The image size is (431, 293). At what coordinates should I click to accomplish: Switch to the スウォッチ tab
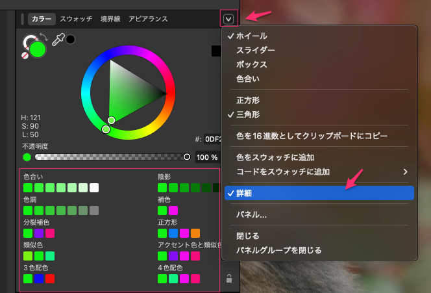point(76,19)
